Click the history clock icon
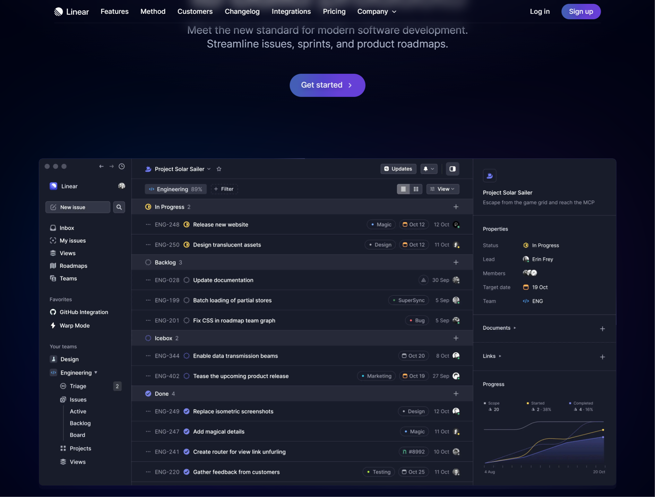Screen dimensions: 655x497 coord(122,166)
